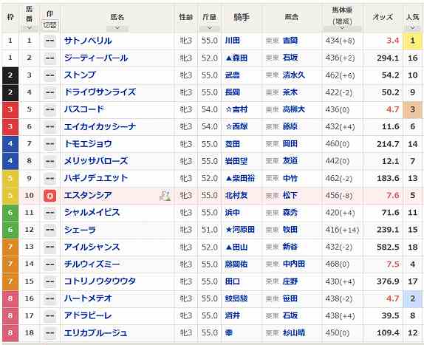
Task: Open jockey page for 武豊
Action: tap(232, 75)
